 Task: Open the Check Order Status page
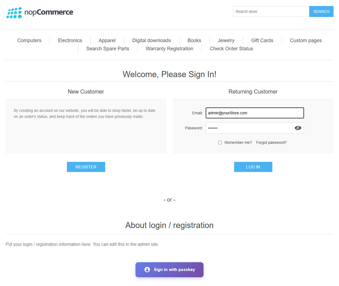click(x=231, y=49)
